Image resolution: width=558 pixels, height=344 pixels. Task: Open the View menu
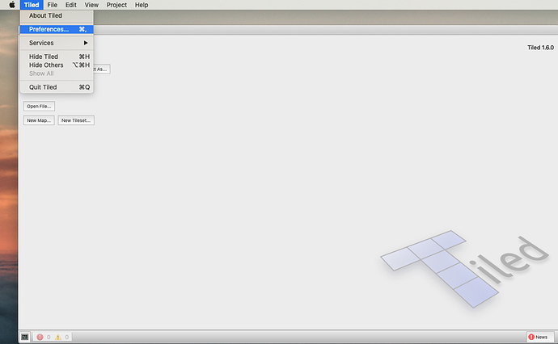coord(91,5)
